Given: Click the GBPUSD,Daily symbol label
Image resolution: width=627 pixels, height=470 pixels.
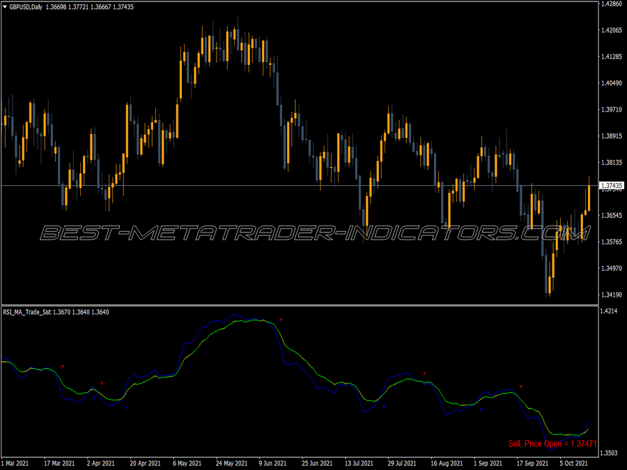Looking at the screenshot, I should point(26,7).
